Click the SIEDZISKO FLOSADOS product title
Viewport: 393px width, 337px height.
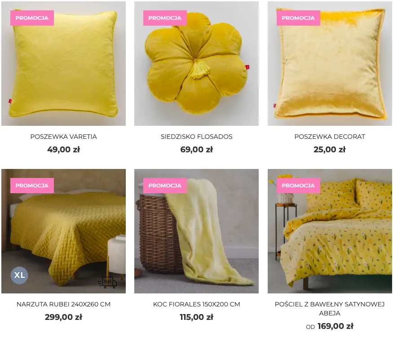click(197, 137)
